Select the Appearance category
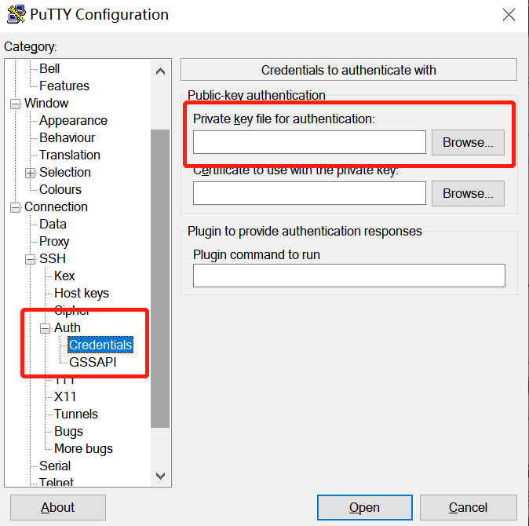Image resolution: width=529 pixels, height=526 pixels. (x=73, y=121)
